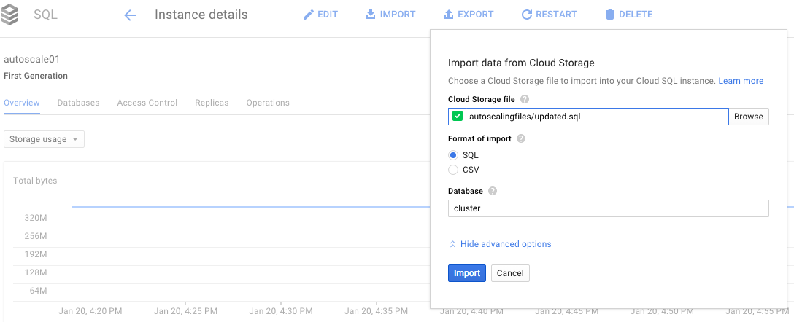794x322 pixels.
Task: Cancel the import dialog
Action: 510,273
